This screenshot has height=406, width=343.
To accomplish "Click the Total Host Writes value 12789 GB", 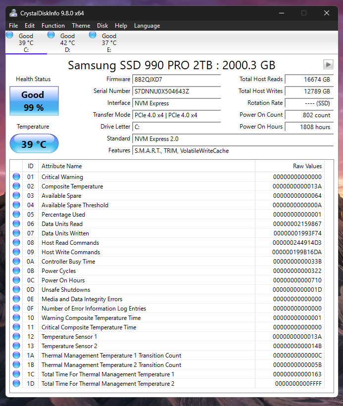I will tap(309, 91).
